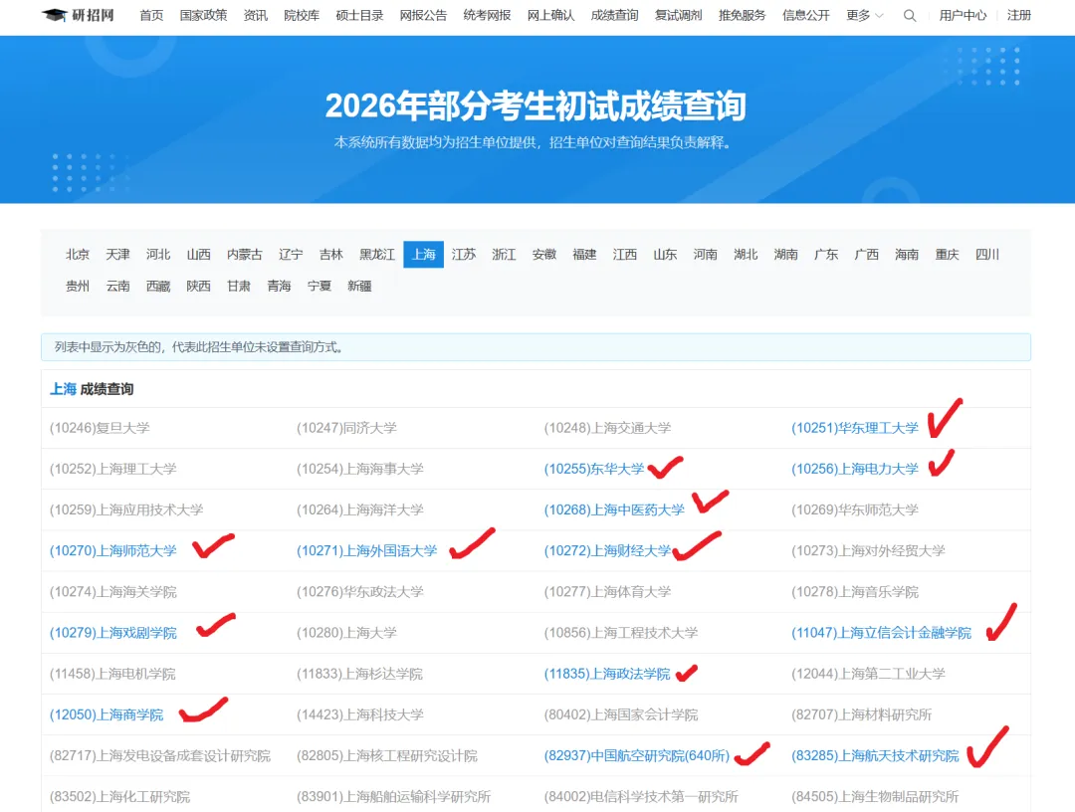Open 信息公开 navigation item
1075x812 pixels.
point(806,15)
